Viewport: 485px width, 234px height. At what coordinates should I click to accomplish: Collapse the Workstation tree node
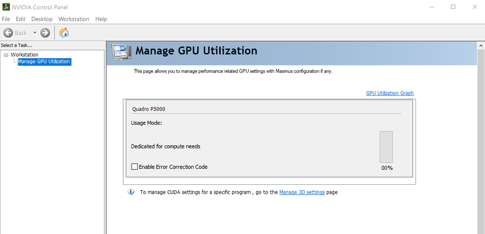click(x=6, y=55)
